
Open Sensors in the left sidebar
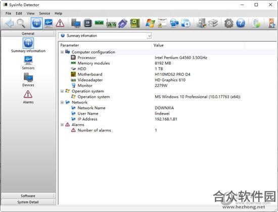pos(28,63)
